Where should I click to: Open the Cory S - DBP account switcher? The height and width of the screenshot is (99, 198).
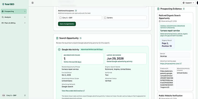(x=14, y=95)
